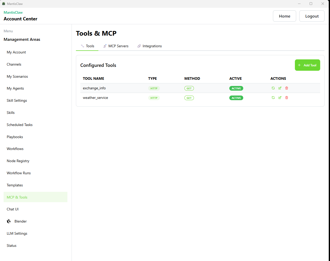The width and height of the screenshot is (330, 261).
Task: Click the Blender logo icon in sidebar
Action: [x=9, y=221]
